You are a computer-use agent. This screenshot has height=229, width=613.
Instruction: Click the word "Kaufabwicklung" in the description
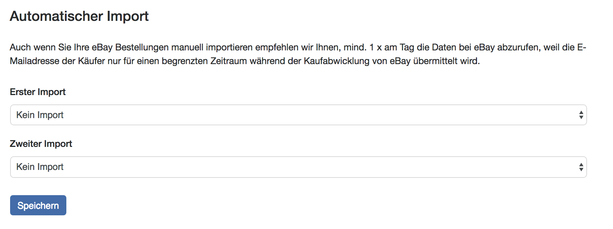tap(336, 61)
